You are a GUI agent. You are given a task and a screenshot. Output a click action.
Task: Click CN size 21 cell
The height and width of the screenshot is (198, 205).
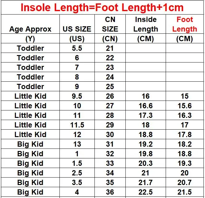(110, 48)
